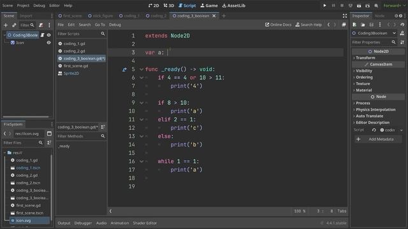Toggle scripts panel with bottom-left arrow
The height and width of the screenshot is (229, 408).
[x=110, y=211]
